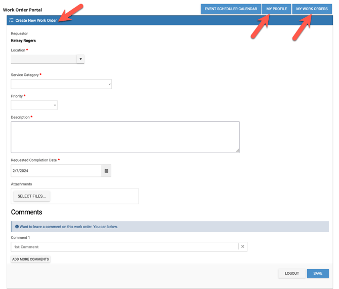Viewport: 339px width, 289px height.
Task: Log out using the Logout button
Action: pyautogui.click(x=291, y=273)
